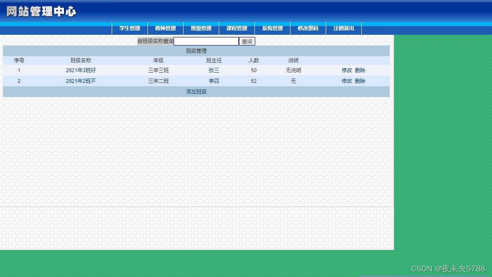Viewport: 492px width, 277px height.
Task: Select cell 2021年3班好
Action: click(81, 70)
